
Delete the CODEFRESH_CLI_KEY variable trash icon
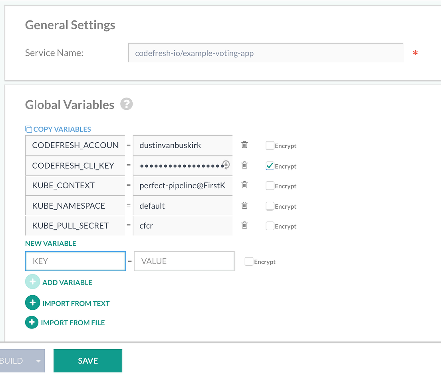point(244,165)
